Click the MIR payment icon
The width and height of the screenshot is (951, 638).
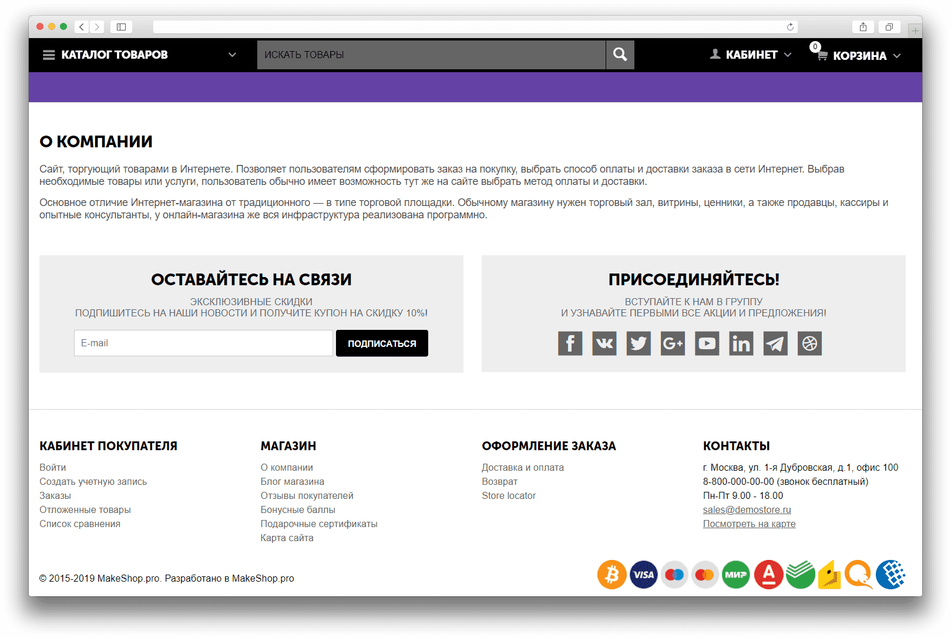pyautogui.click(x=736, y=575)
